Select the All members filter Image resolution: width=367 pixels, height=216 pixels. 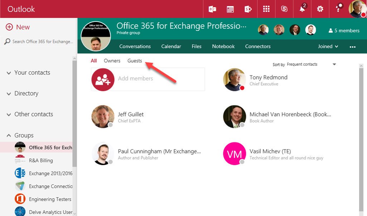tap(93, 61)
